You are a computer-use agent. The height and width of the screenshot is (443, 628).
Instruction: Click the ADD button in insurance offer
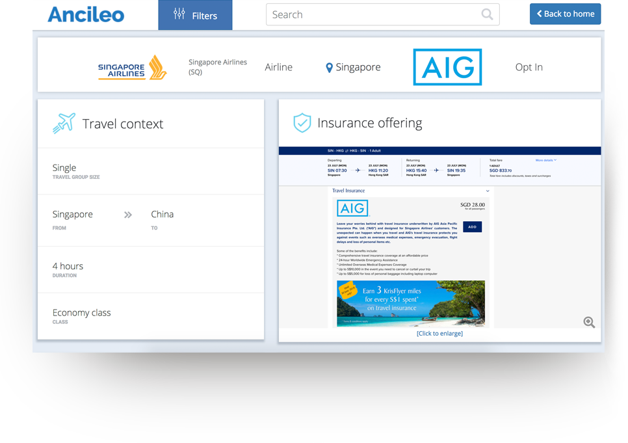point(472,227)
